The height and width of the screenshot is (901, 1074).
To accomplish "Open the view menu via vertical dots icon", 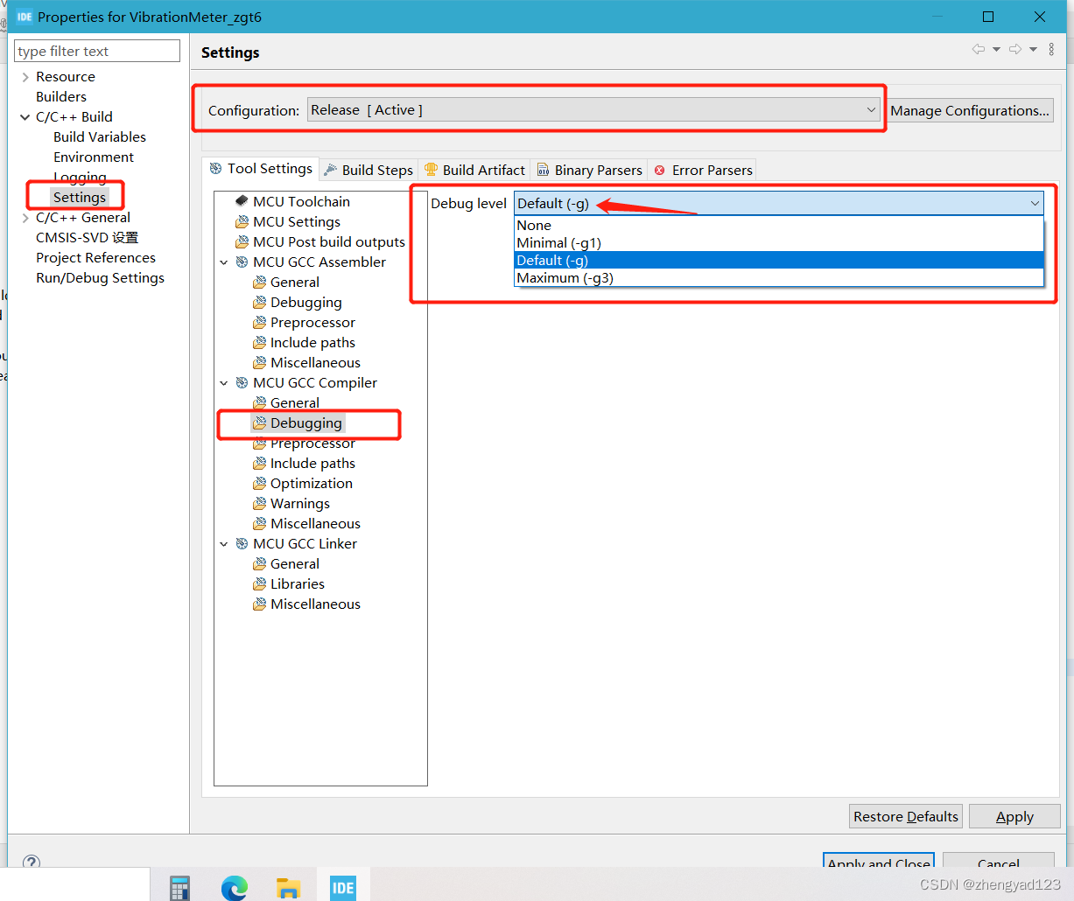I will point(1051,49).
